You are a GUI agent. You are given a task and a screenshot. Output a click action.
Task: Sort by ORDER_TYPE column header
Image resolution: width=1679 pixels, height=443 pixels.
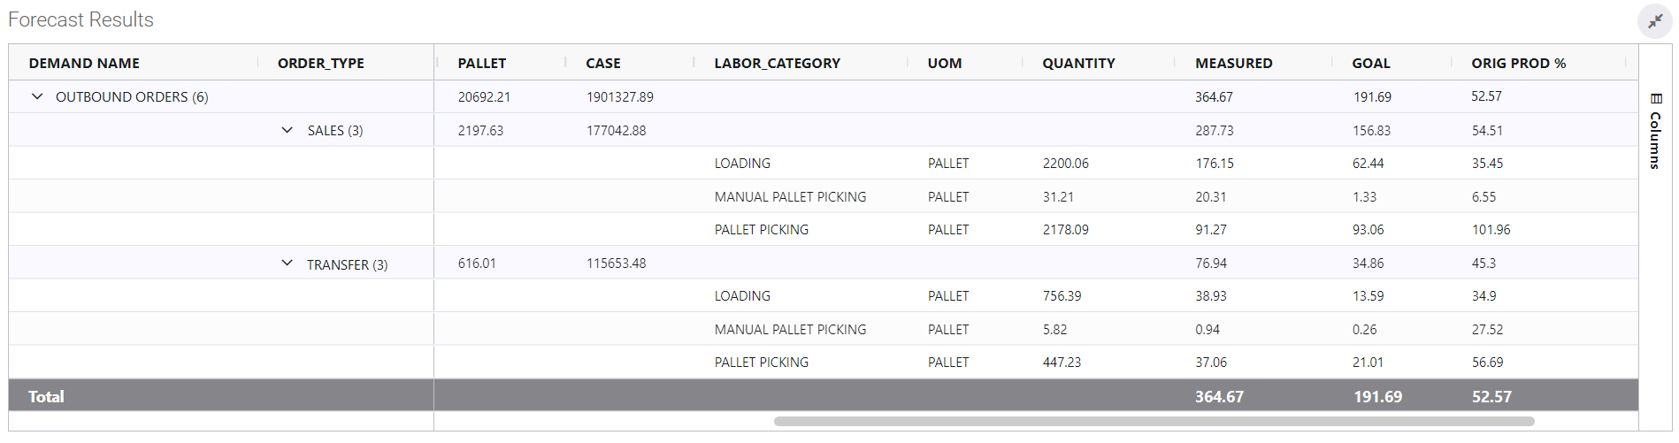click(x=321, y=63)
